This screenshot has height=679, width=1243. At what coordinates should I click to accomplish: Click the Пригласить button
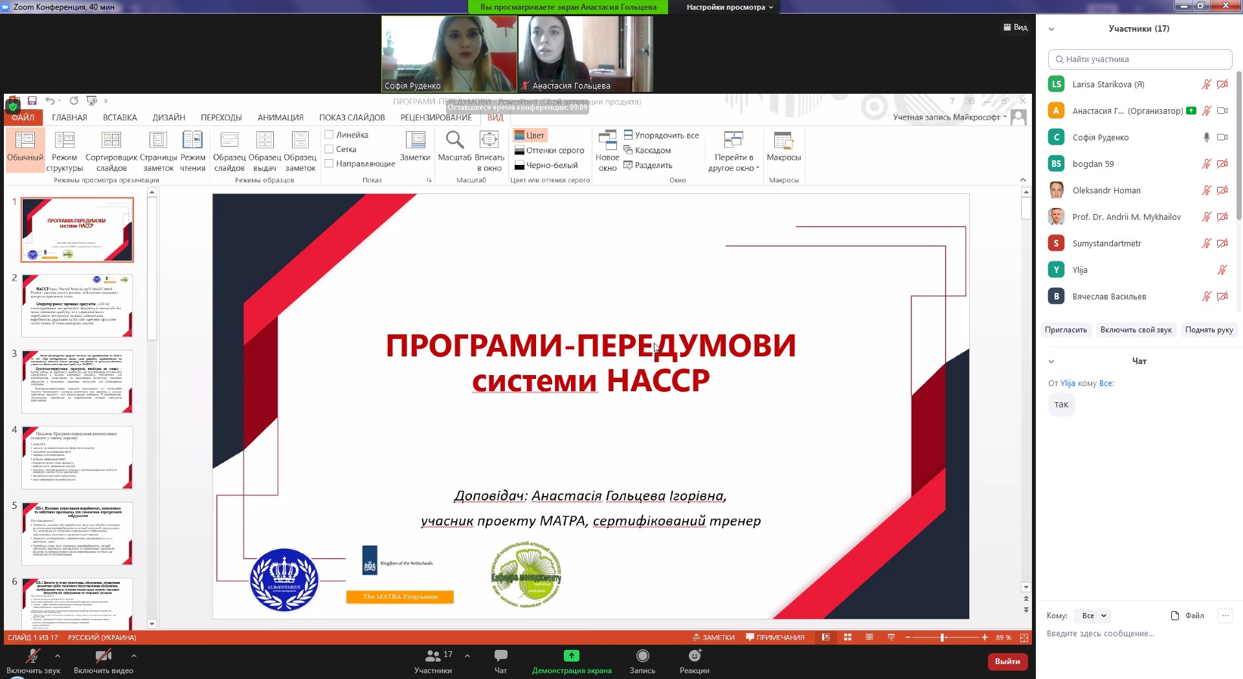coord(1066,330)
